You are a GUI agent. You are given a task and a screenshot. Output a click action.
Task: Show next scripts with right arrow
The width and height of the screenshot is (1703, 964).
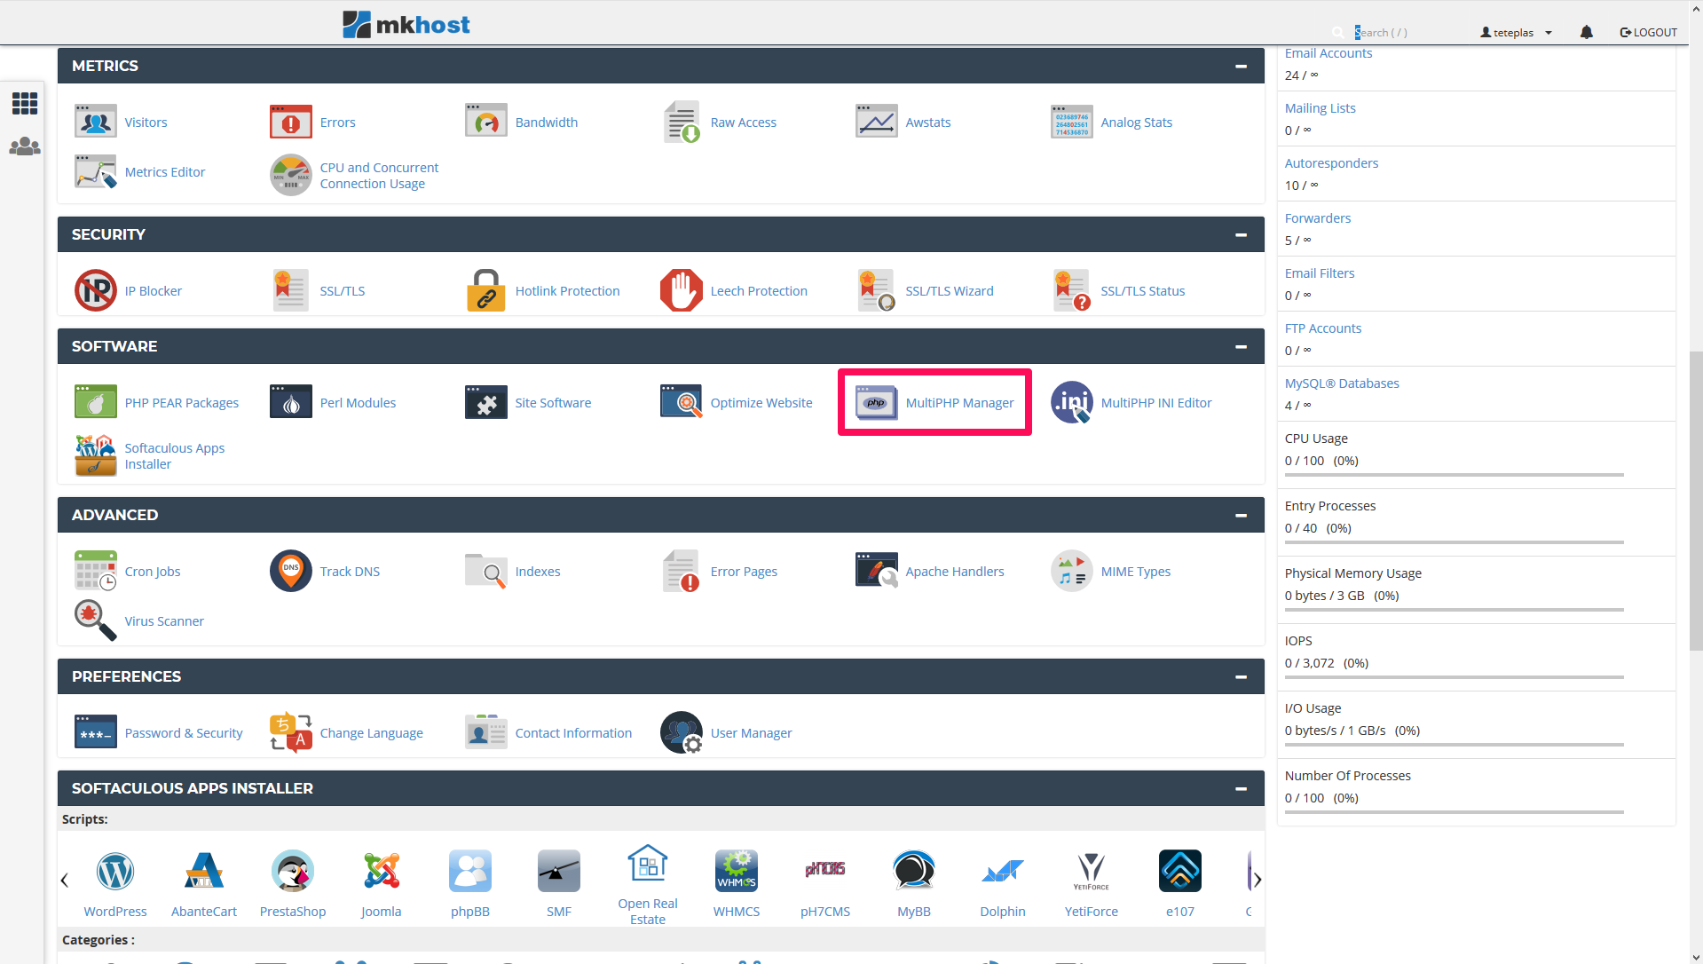tap(1258, 880)
